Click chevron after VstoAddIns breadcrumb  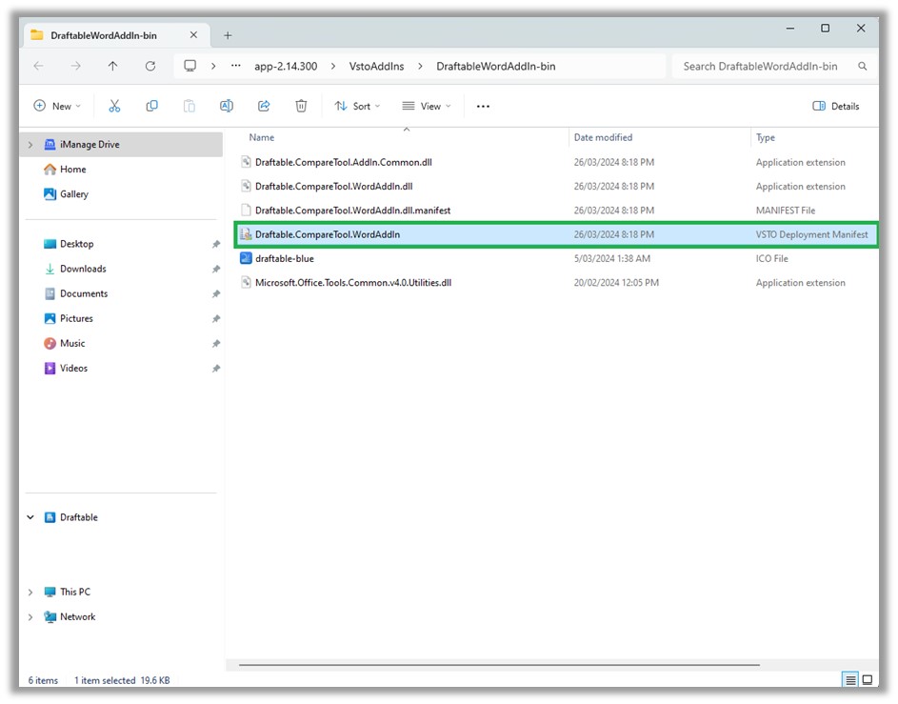point(420,67)
